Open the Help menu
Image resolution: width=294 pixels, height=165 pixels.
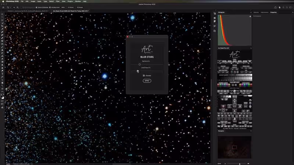[85, 1]
